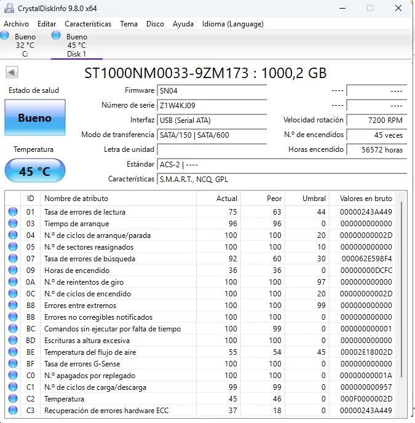Click the 45 veces power-on count field
Viewport: 415px width, 423px height.
pyautogui.click(x=377, y=135)
